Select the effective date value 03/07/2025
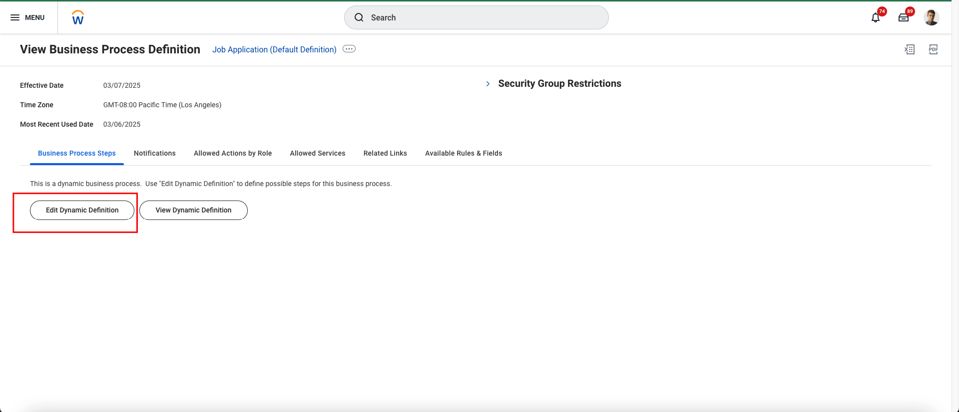959x412 pixels. 122,85
